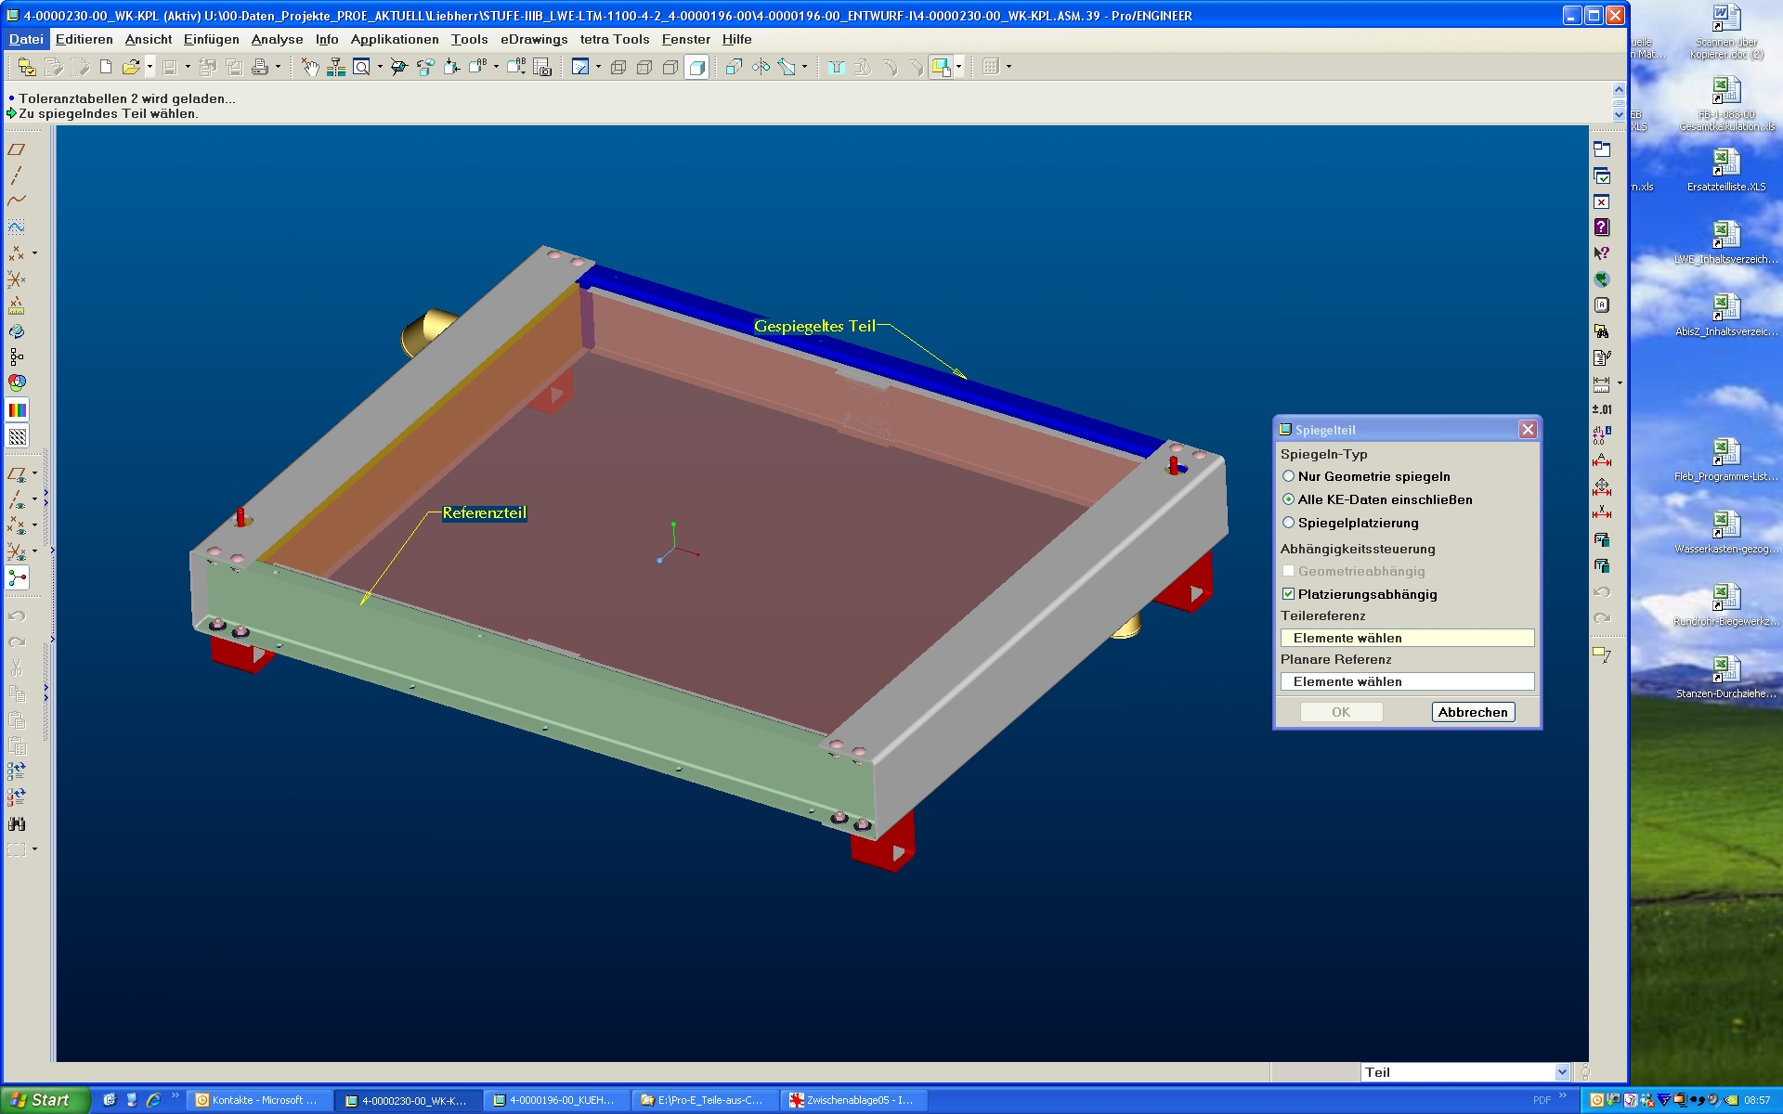Expand the arrow next to Open folder icon
Viewport: 1783px width, 1114px height.
coord(150,67)
